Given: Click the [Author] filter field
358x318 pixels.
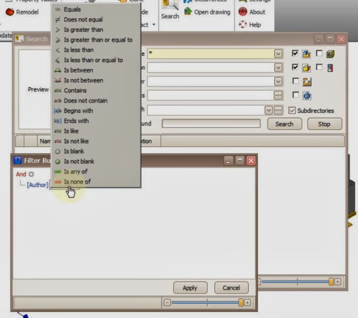Looking at the screenshot, I should click(x=38, y=185).
